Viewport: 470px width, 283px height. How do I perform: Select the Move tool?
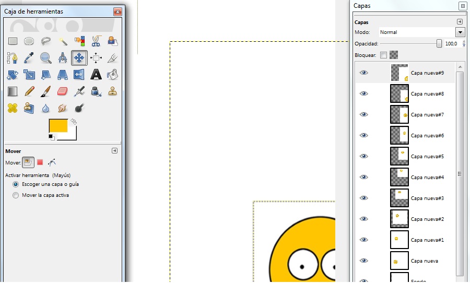click(x=79, y=58)
